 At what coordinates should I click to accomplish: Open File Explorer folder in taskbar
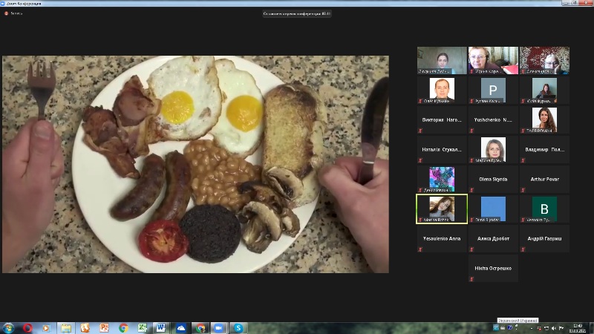click(x=65, y=327)
